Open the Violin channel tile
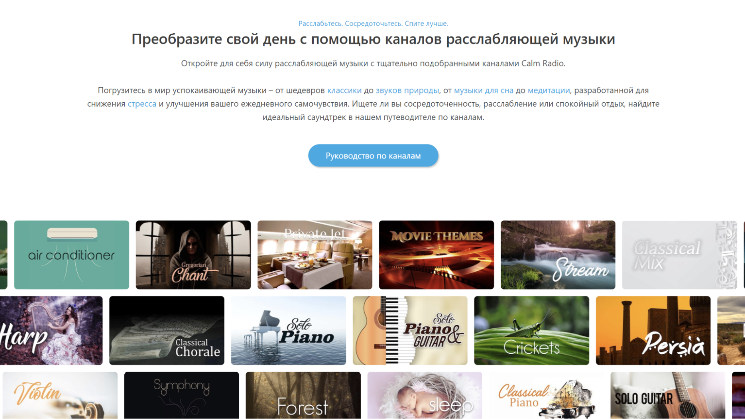Viewport: 745px width, 419px height. pyautogui.click(x=60, y=395)
